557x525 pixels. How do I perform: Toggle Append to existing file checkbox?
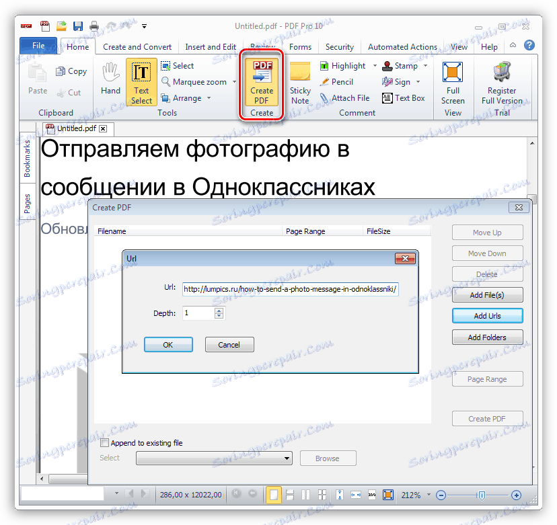point(104,442)
